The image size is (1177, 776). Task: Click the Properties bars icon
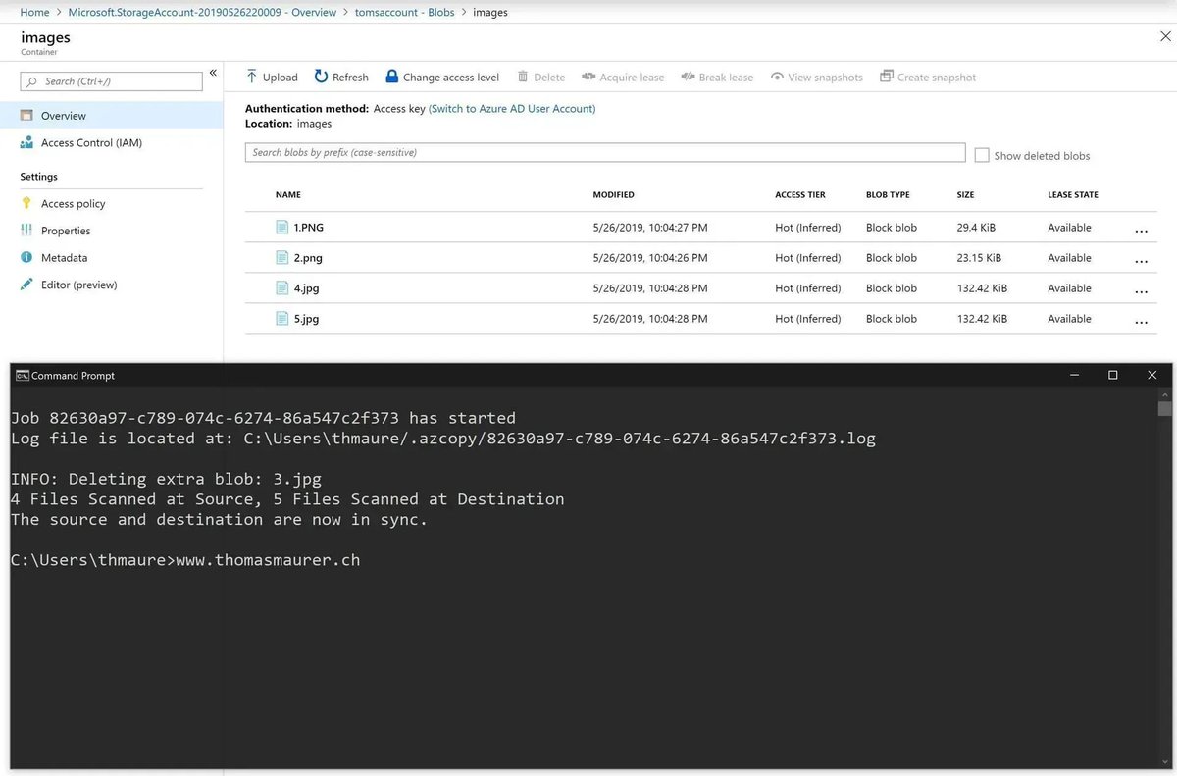pyautogui.click(x=26, y=231)
